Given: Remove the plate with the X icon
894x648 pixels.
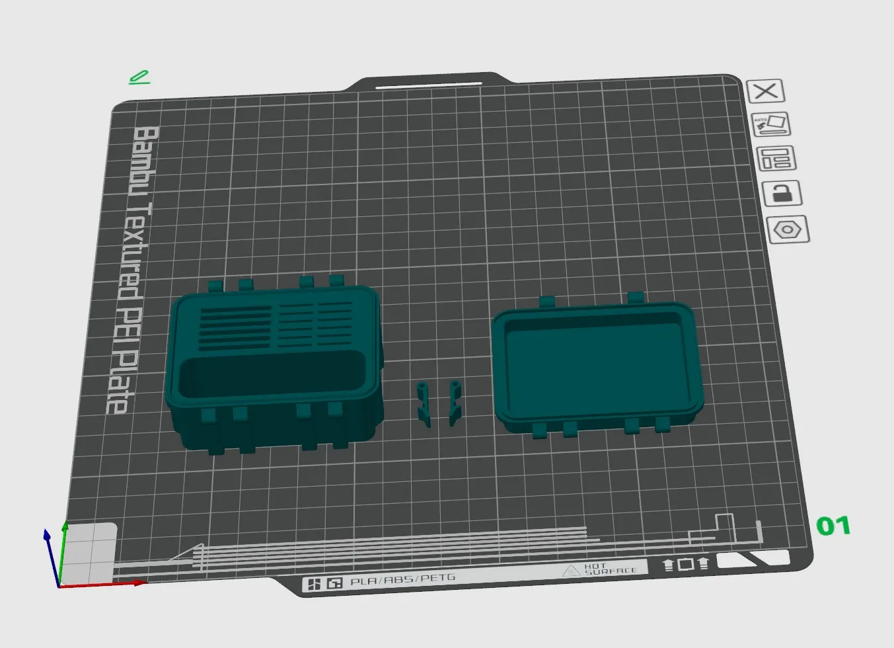Looking at the screenshot, I should (x=766, y=91).
